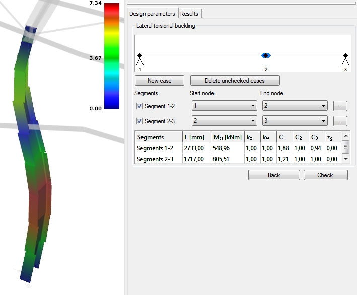Click the table scroll up arrow
Viewport: 357px width, 295px height.
pos(346,136)
